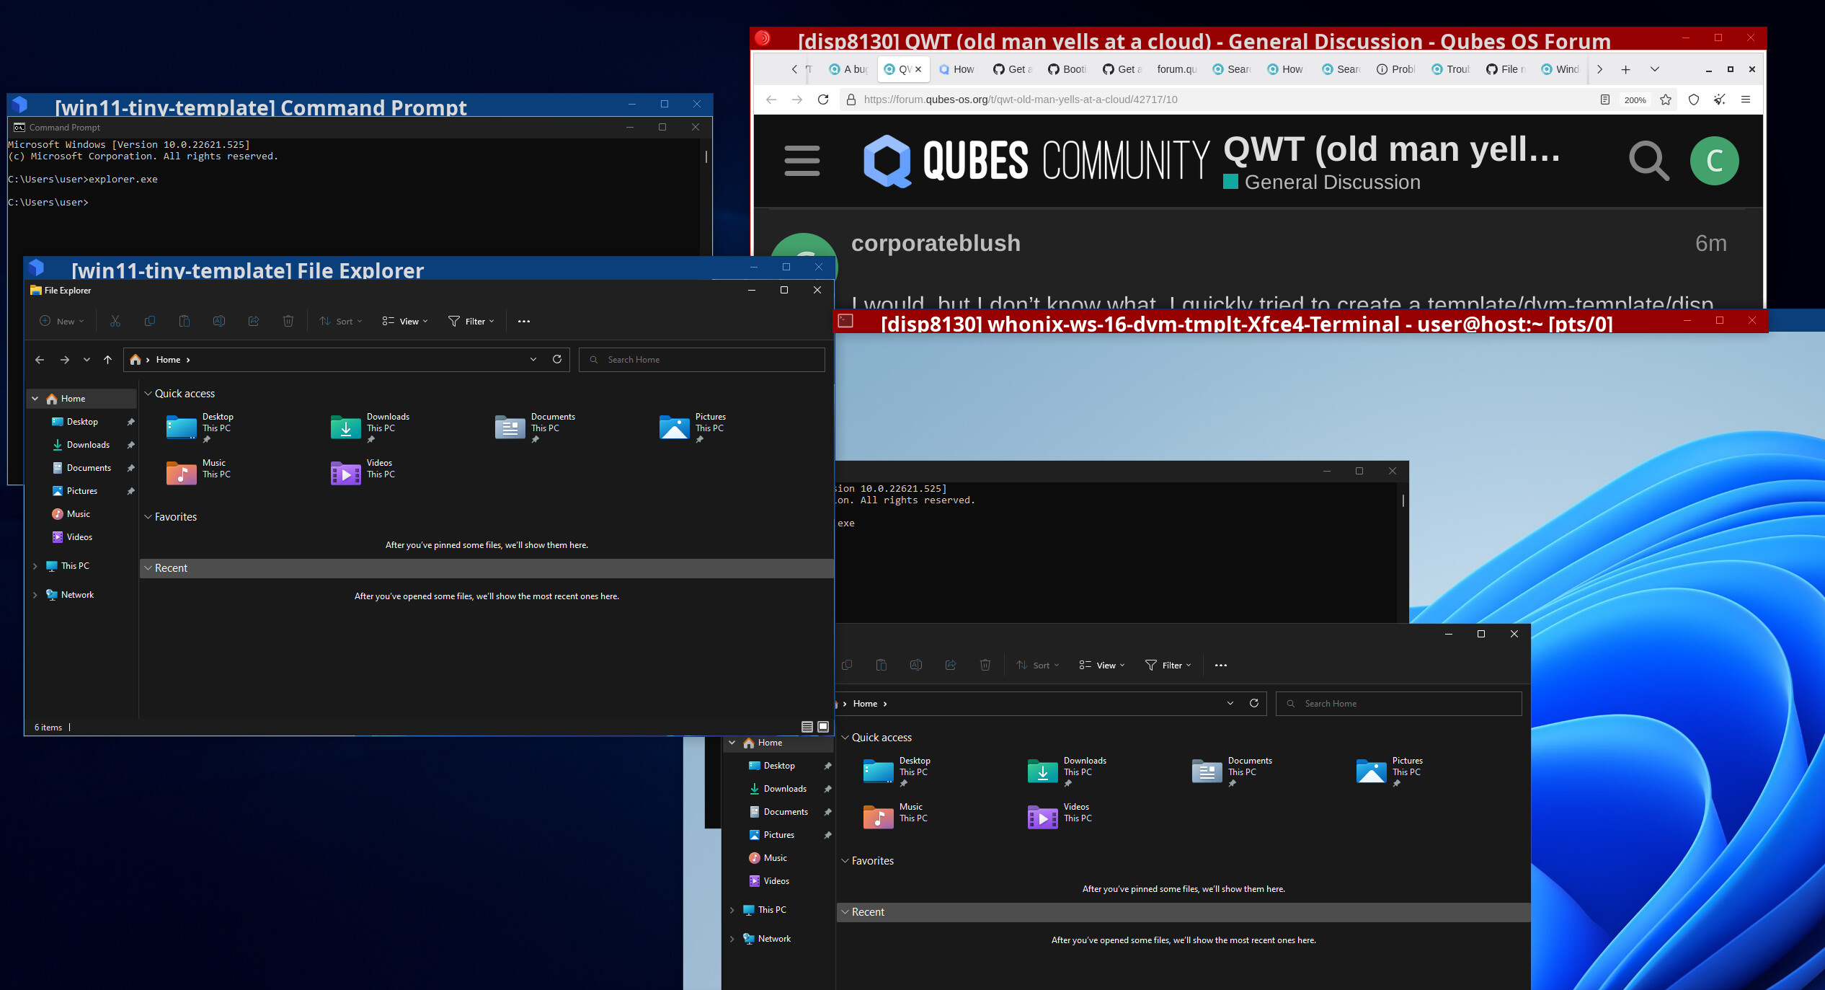
Task: Open the Downloads folder icon in the win11-tiny-template Quick access
Action: click(x=346, y=428)
